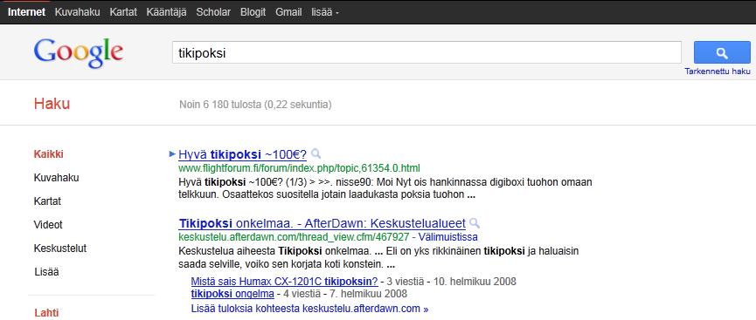The height and width of the screenshot is (320, 756).
Task: Open cached 'Välimuistissa' link
Action: pos(447,237)
